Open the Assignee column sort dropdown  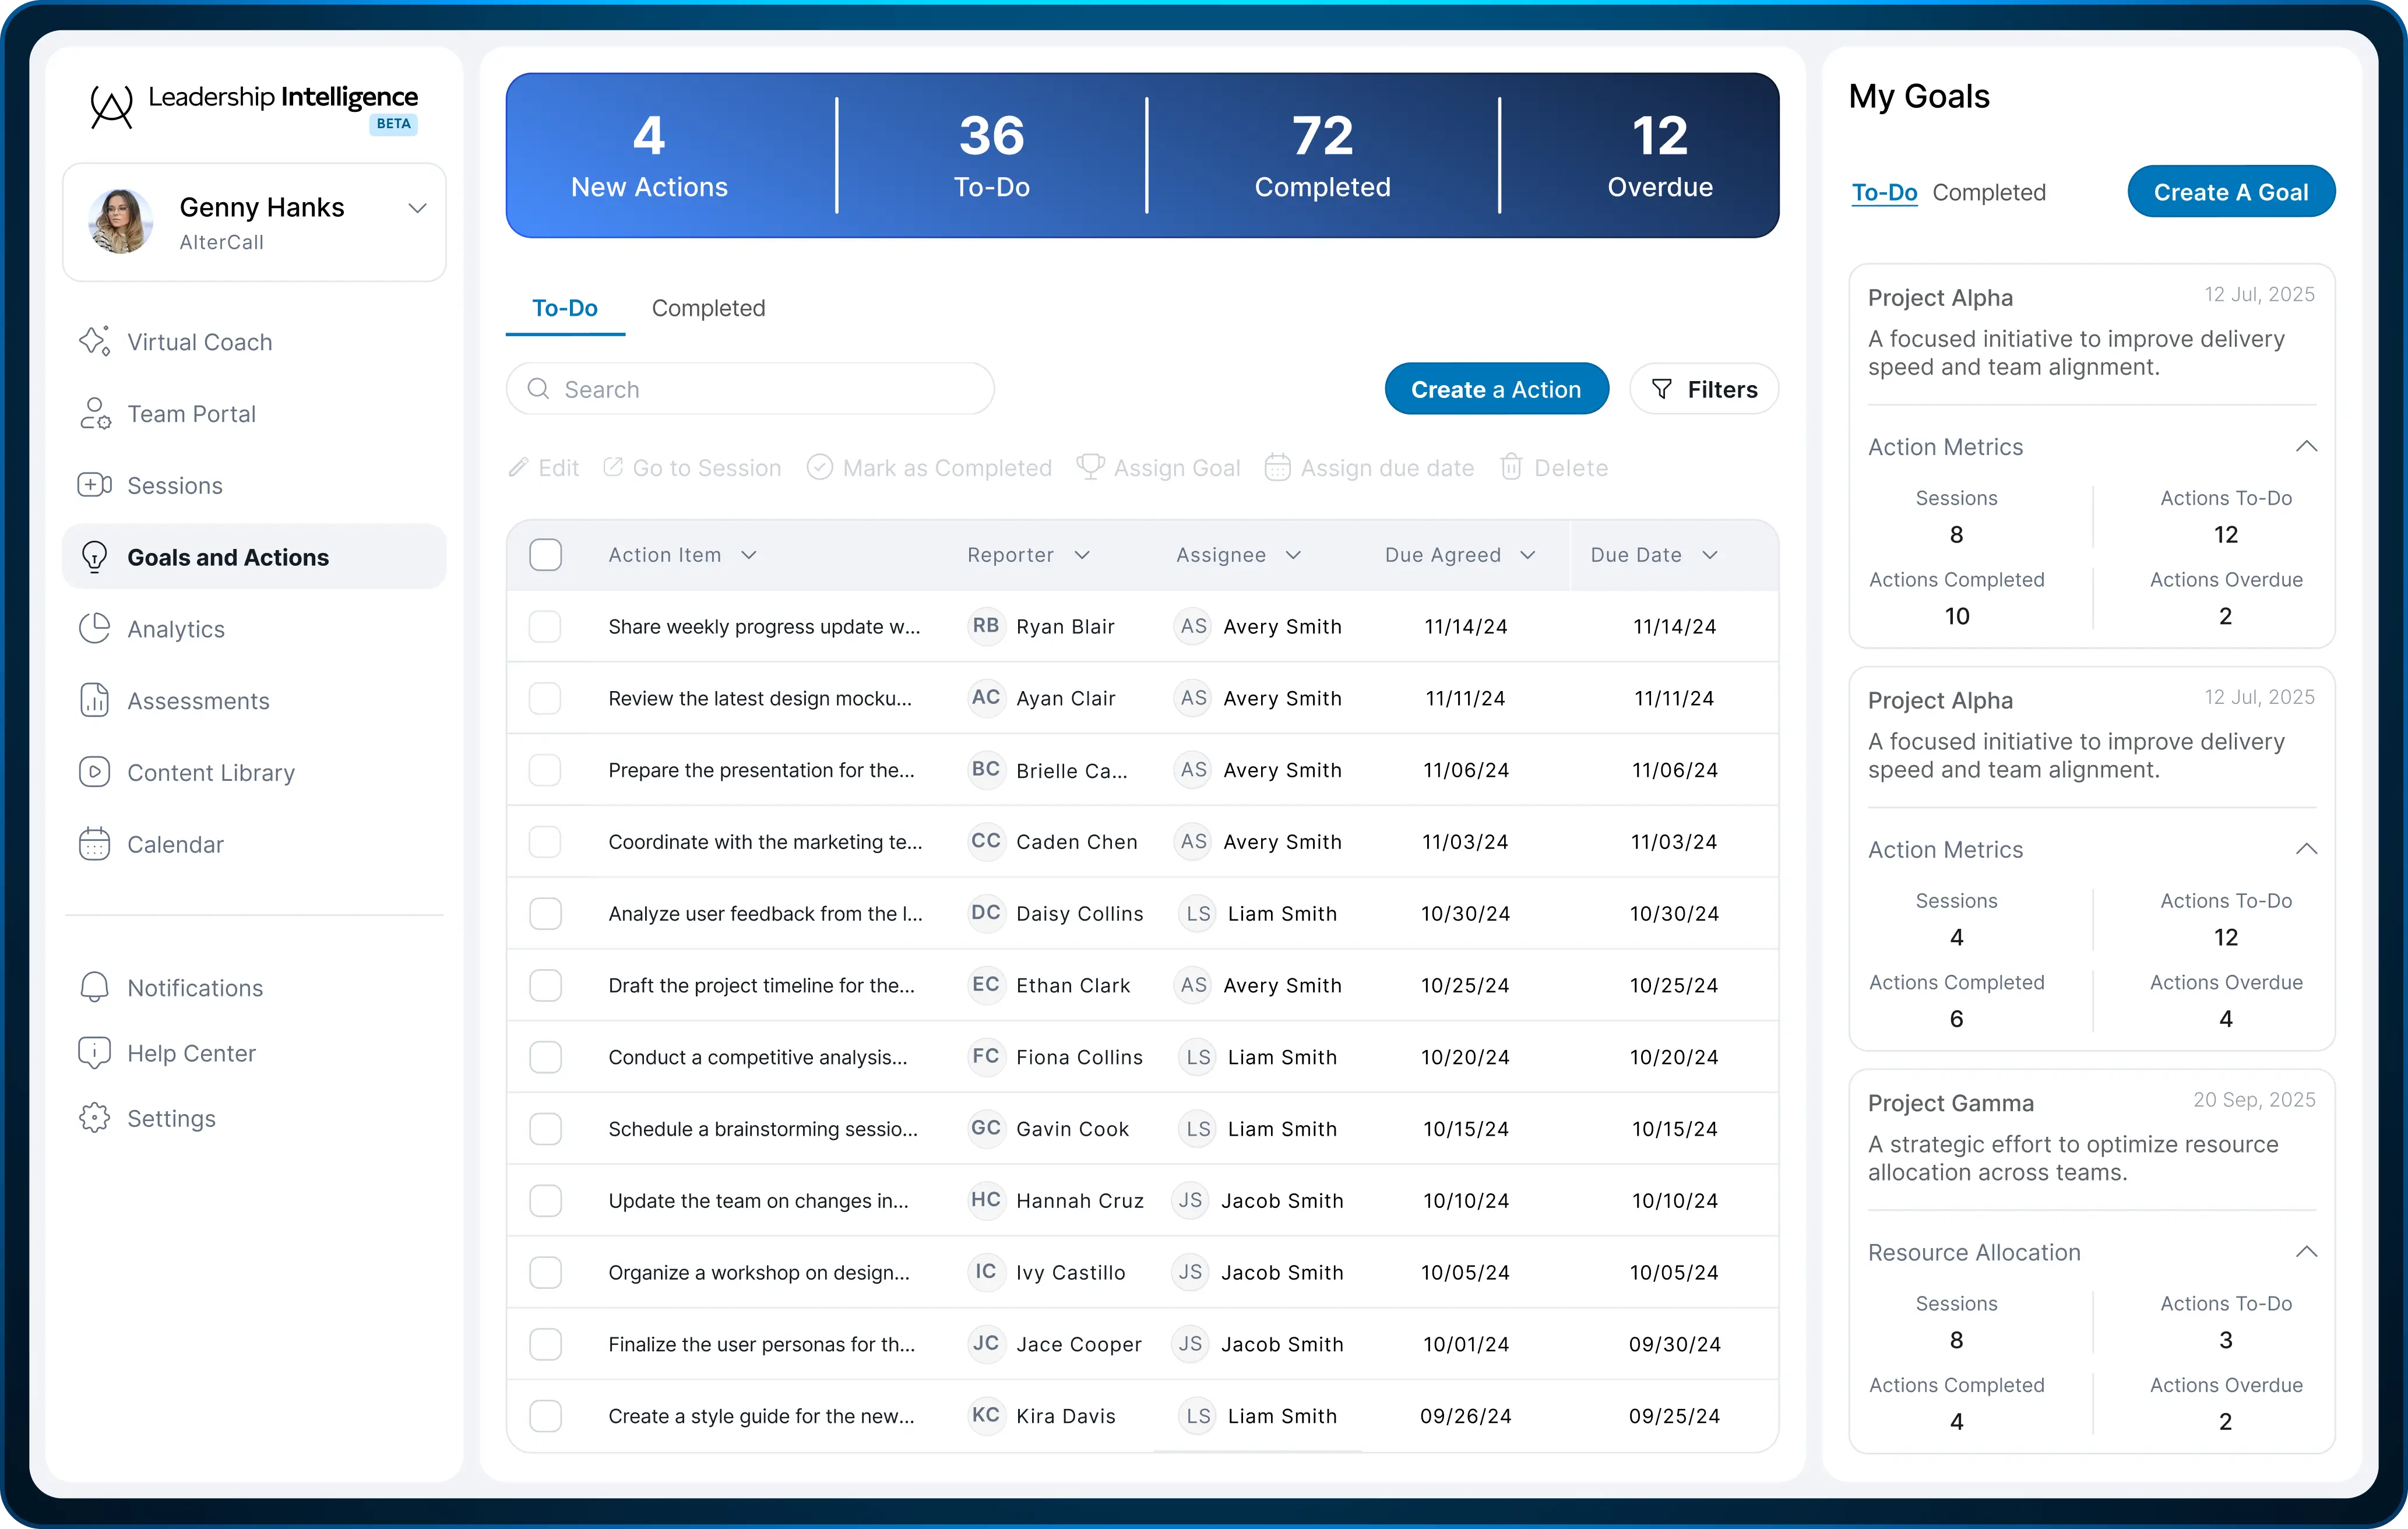1293,555
